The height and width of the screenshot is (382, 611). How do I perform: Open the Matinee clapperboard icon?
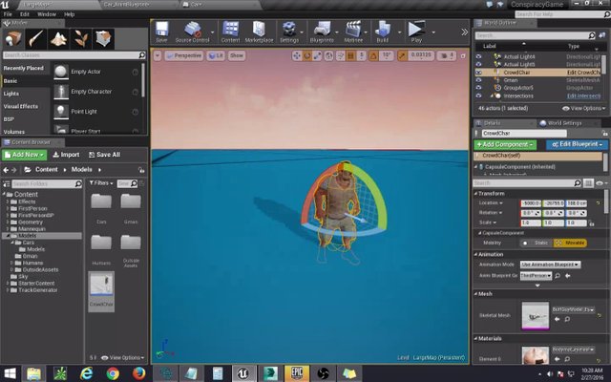353,32
